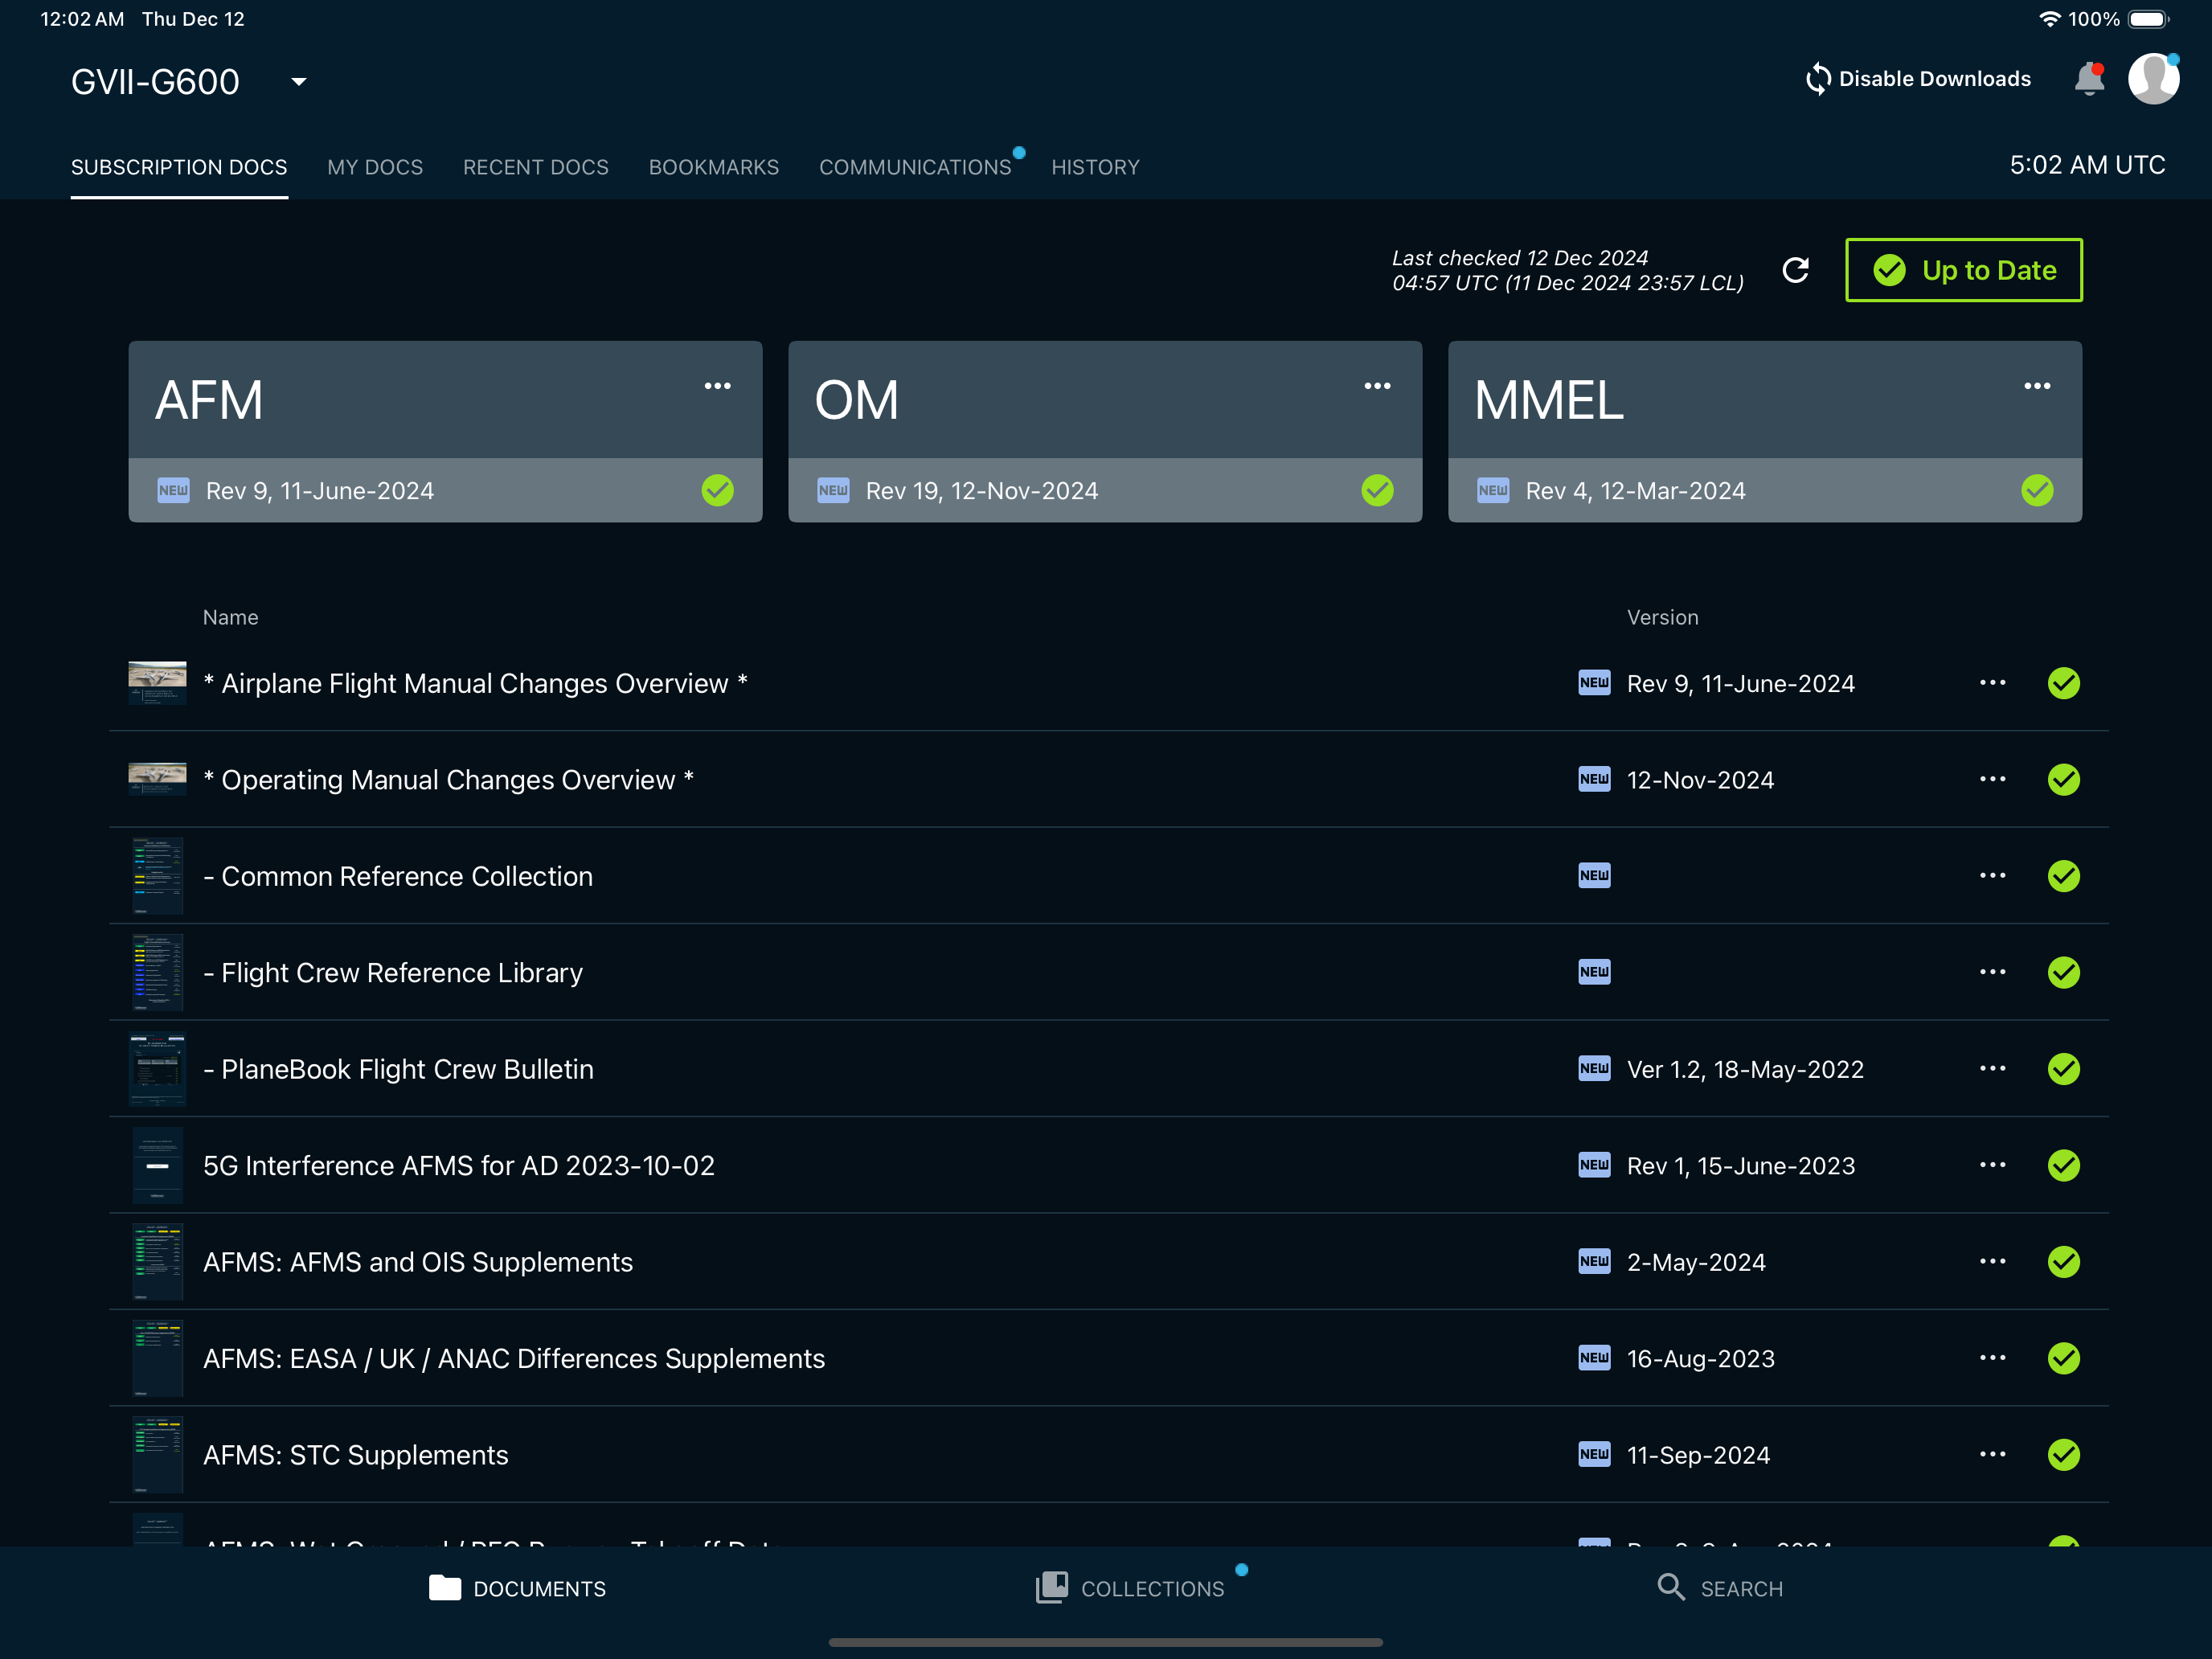The image size is (2212, 1659).
Task: Click the MMEL card green checkmark
Action: (2038, 490)
